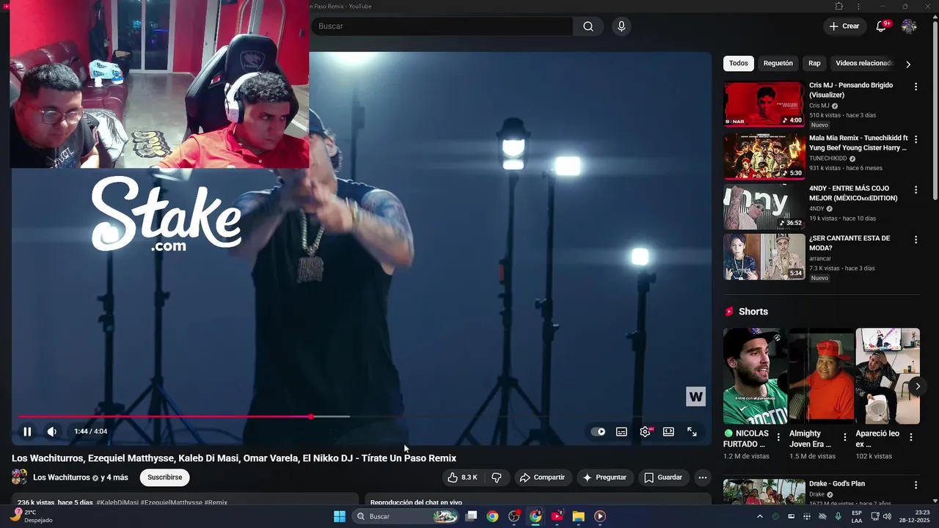Open more options for Almighty Joven Era short

tap(844, 437)
